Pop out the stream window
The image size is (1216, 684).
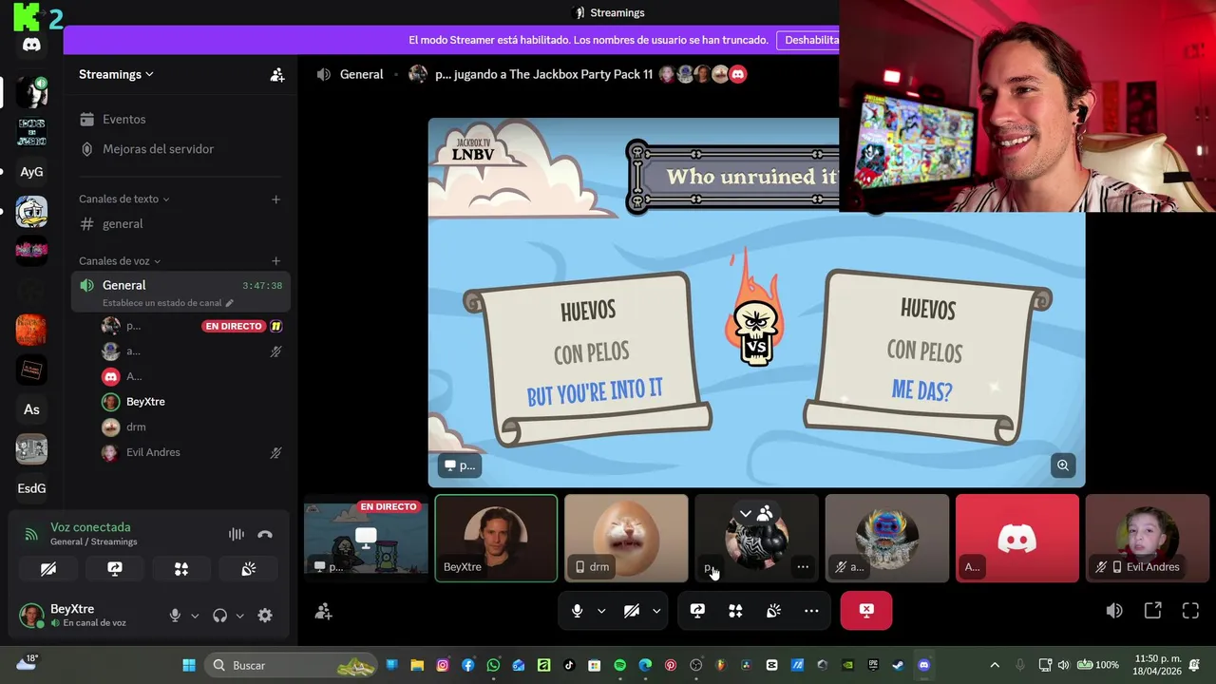click(1152, 611)
